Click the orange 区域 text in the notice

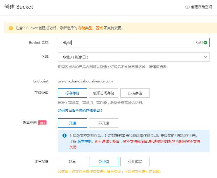coord(99,28)
